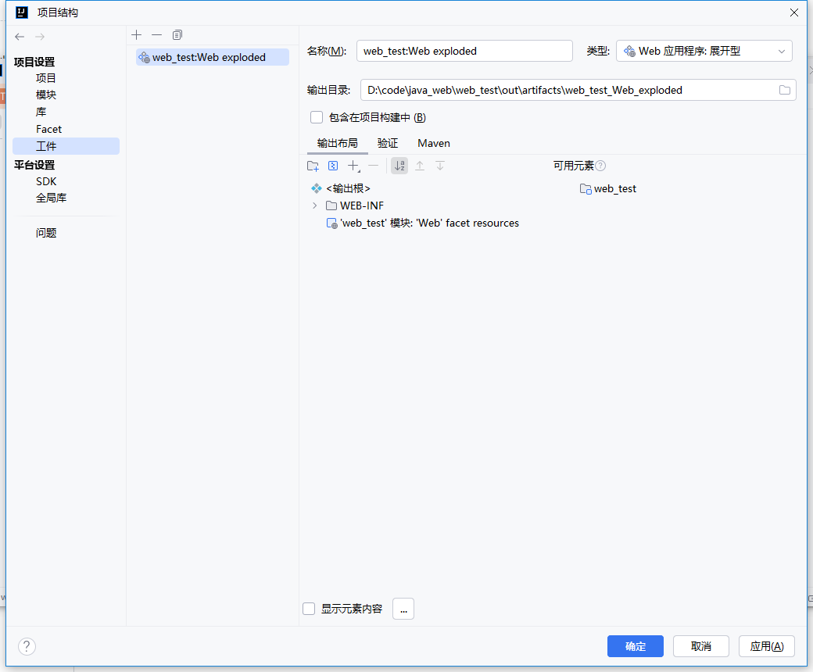Click the create directory icon in output layout

(313, 166)
